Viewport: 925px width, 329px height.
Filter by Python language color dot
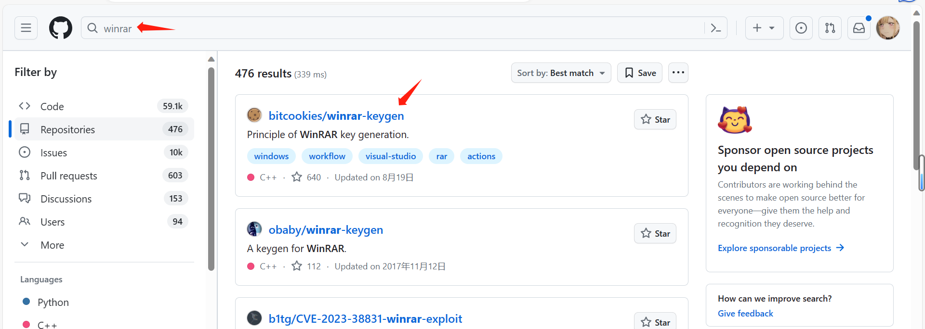pos(26,302)
